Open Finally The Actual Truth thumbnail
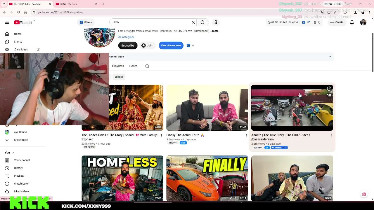 pyautogui.click(x=207, y=108)
